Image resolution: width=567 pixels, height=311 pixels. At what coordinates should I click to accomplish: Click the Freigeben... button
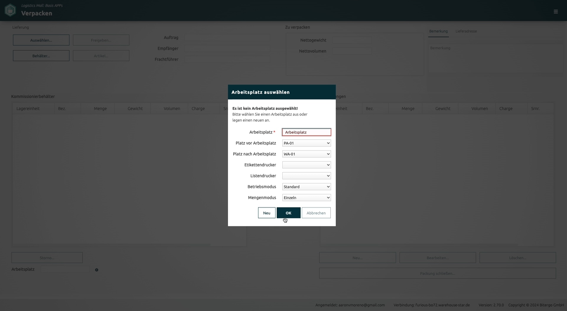pos(101,40)
